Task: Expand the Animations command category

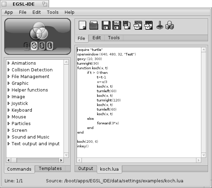Action: coord(9,63)
